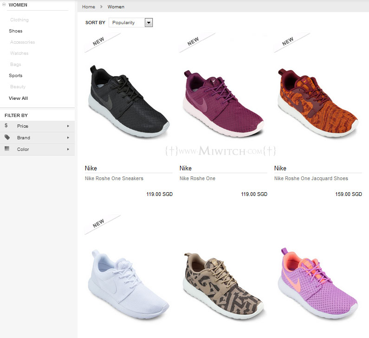The image size is (369, 338).
Task: View the purple Nike Roshe One shoe
Action: pos(223,103)
